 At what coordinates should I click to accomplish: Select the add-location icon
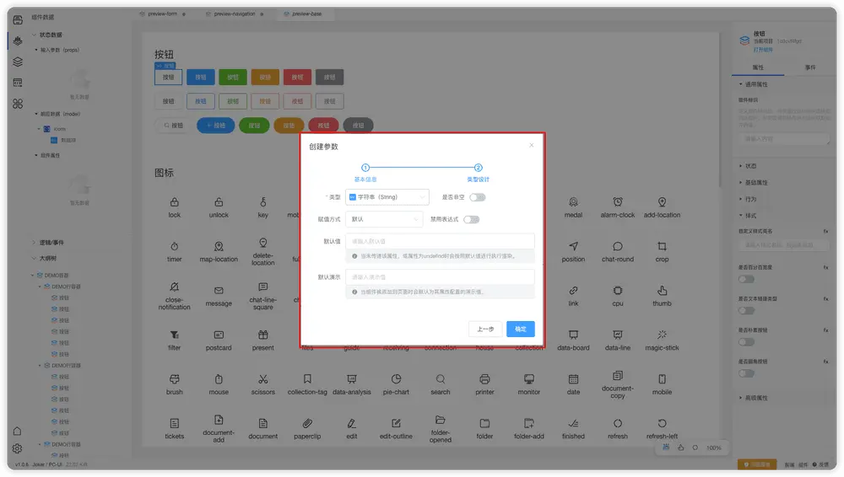[x=662, y=203]
